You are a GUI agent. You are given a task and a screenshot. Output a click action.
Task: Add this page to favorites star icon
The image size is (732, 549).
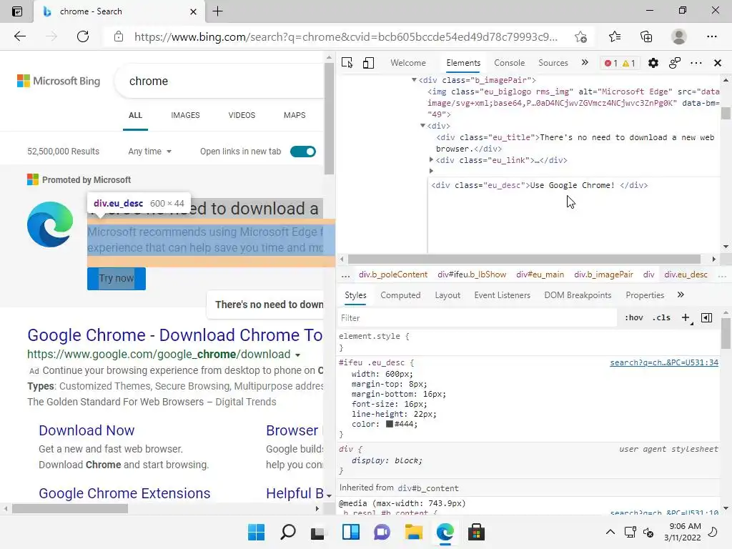point(580,36)
